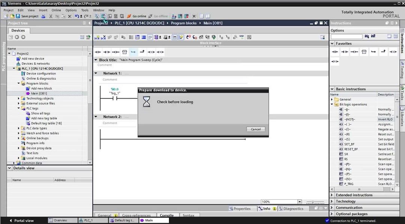The width and height of the screenshot is (405, 224).
Task: Collapse the PLC tags folder
Action: coord(19,108)
